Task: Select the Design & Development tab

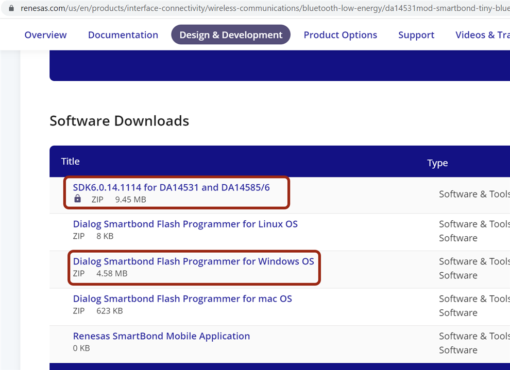Action: (231, 35)
